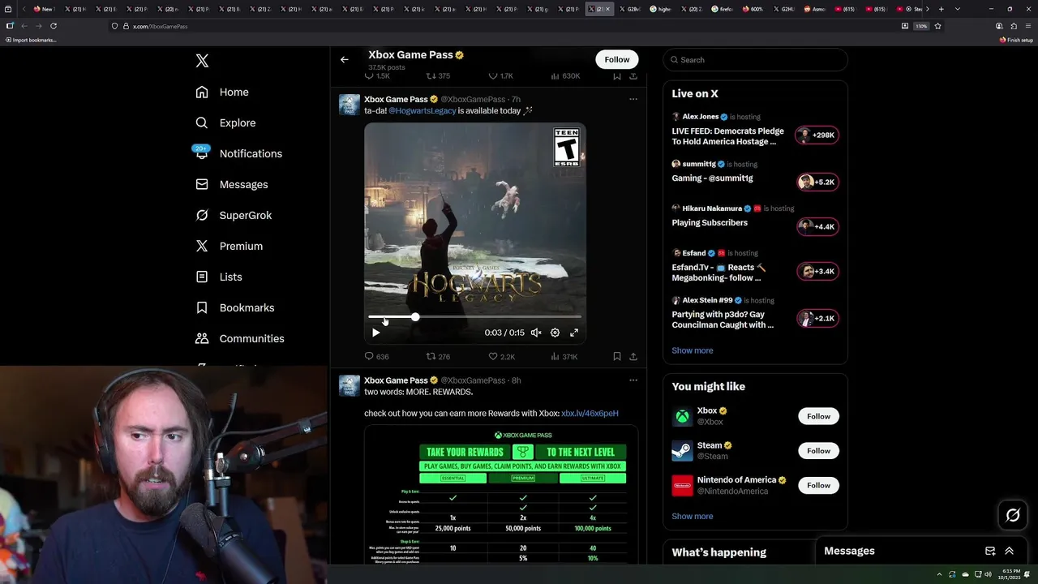Screen dimensions: 1038x584
Task: Open more options on MORE REWARDS post
Action: 633,380
